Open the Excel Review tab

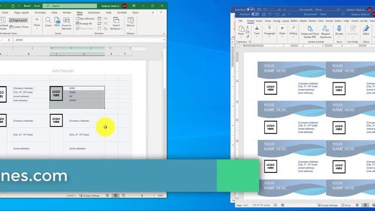tap(67, 12)
